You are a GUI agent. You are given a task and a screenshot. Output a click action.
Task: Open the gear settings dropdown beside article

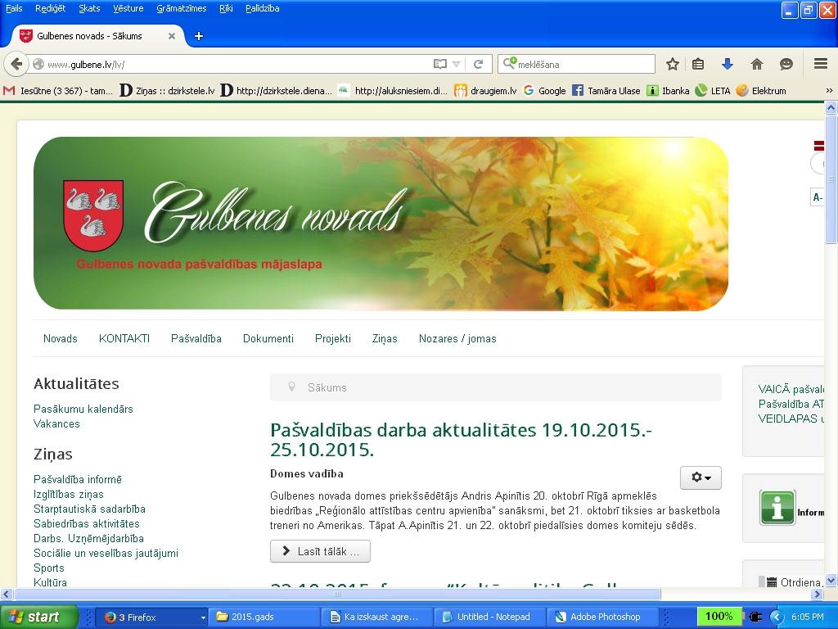[x=701, y=477]
